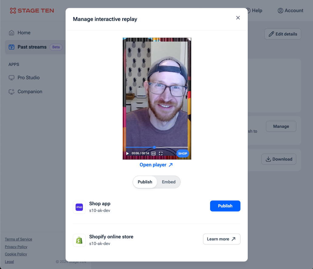
Task: Open player in a new window
Action: click(156, 165)
